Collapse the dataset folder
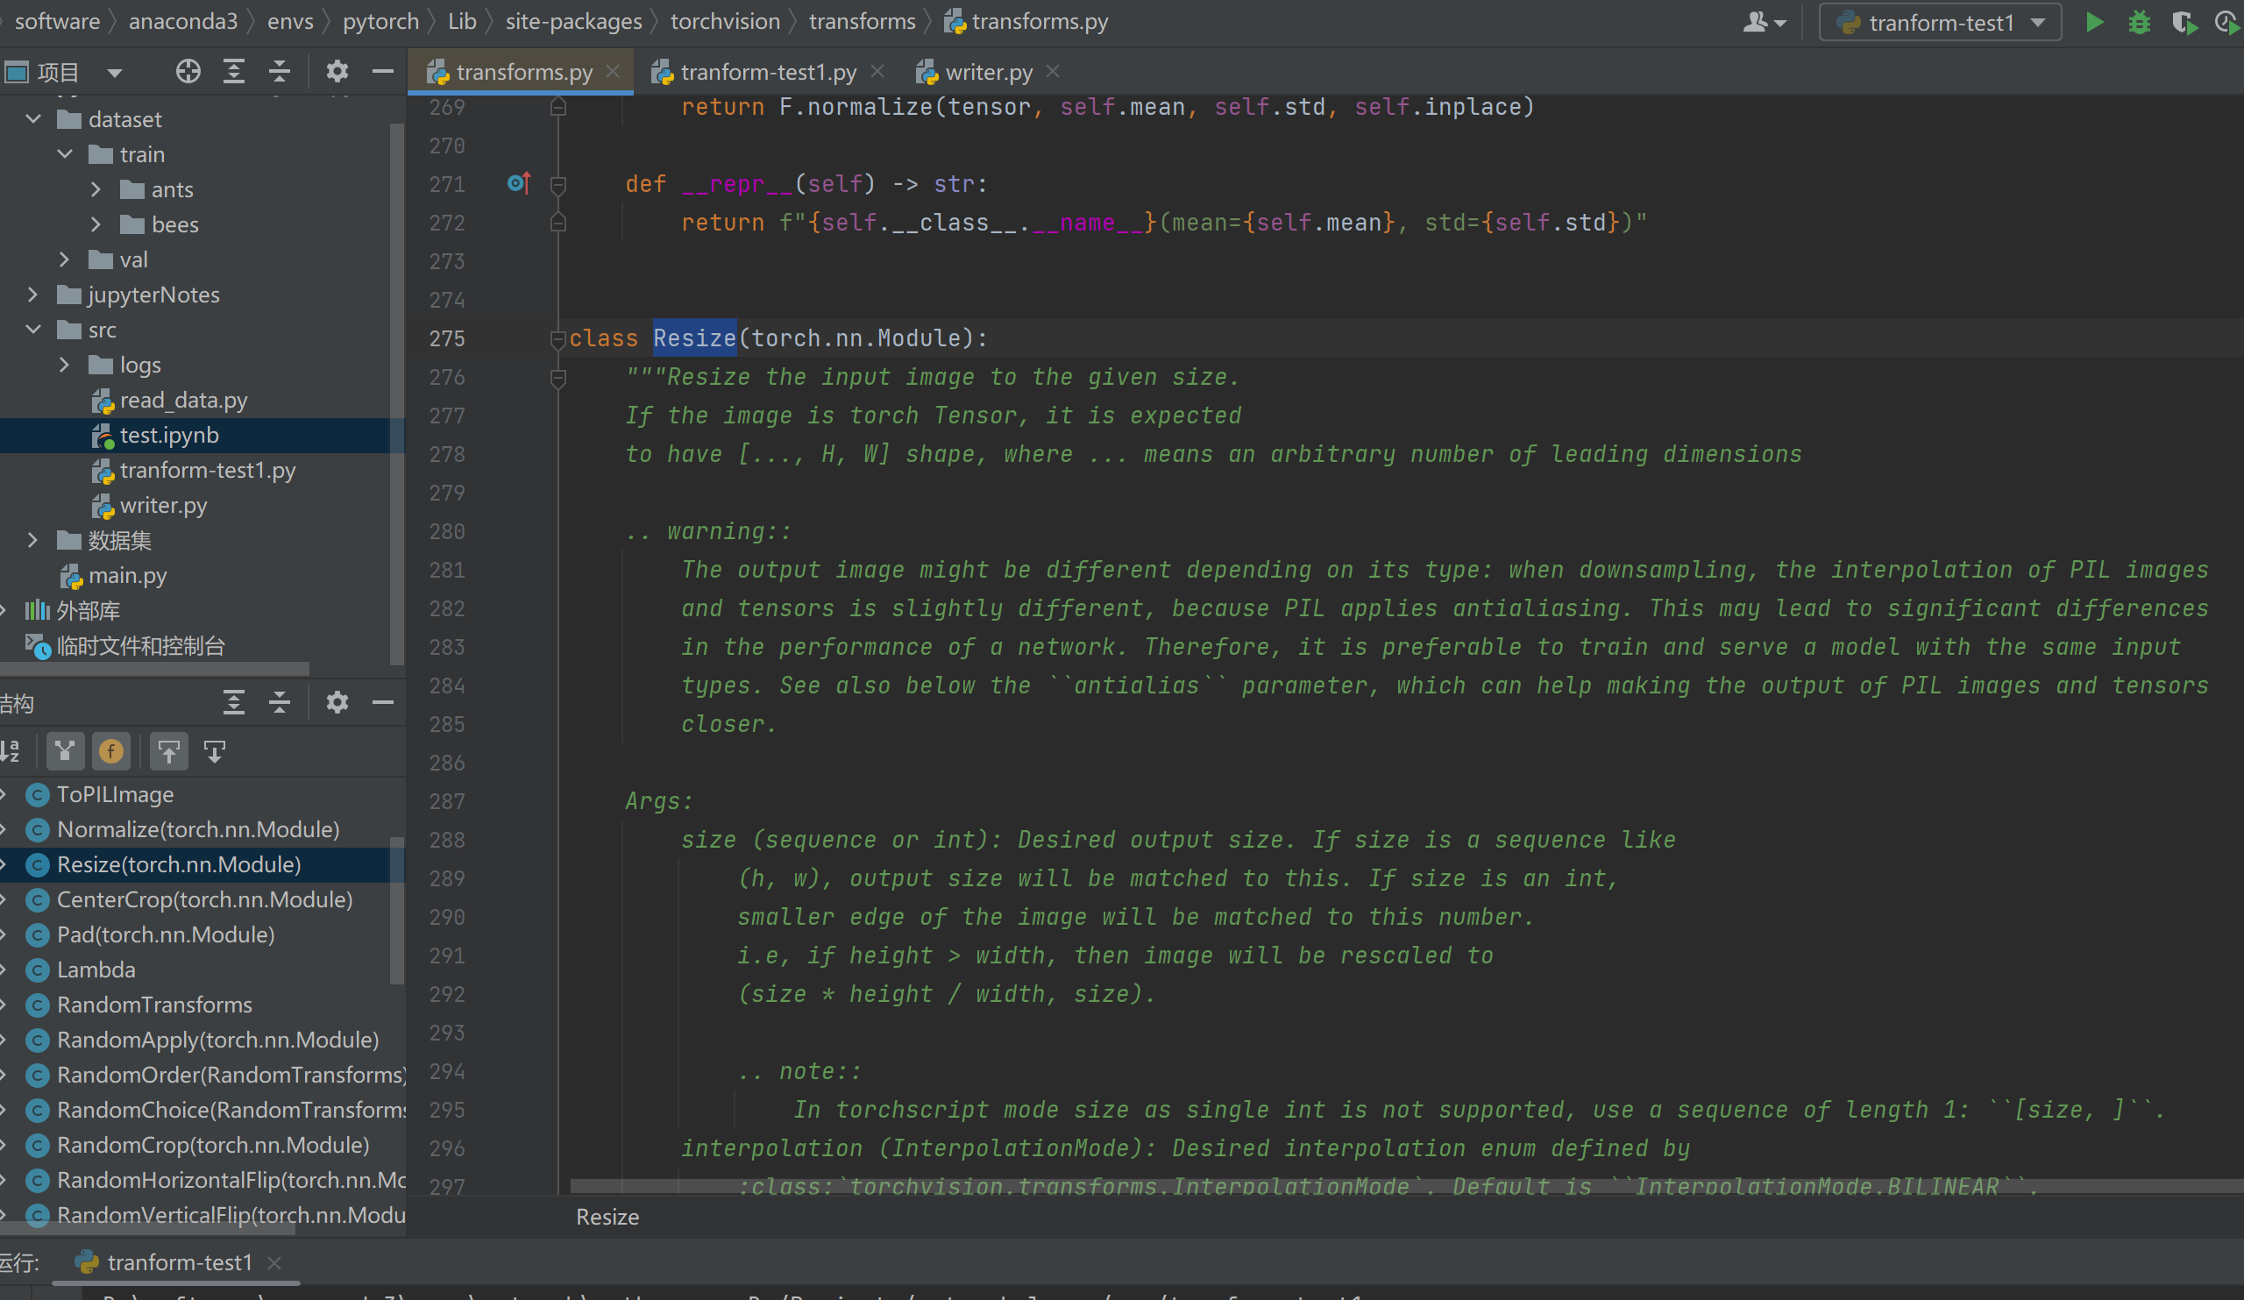The width and height of the screenshot is (2244, 1300). [33, 119]
